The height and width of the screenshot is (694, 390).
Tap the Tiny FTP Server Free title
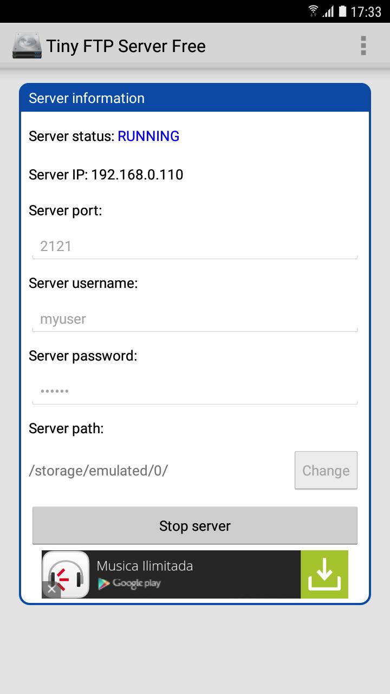(x=126, y=47)
